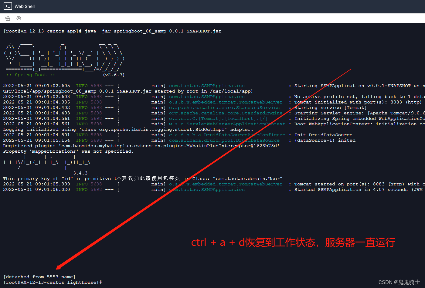
Task: Click timestamp "2022-05-21 09:01:02.605"
Action: tap(36, 86)
